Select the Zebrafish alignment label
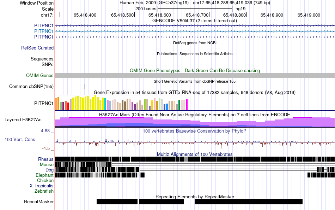Screen dimensions: 335x210 44,191
